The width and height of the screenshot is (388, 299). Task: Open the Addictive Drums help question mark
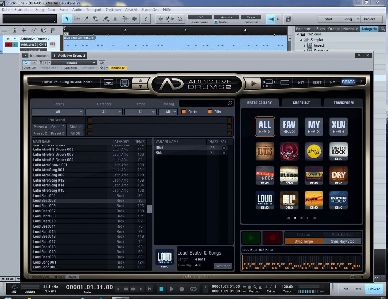[360, 82]
